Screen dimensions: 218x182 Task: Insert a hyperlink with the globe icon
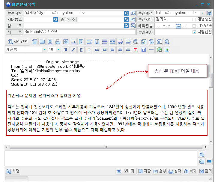tap(159, 50)
